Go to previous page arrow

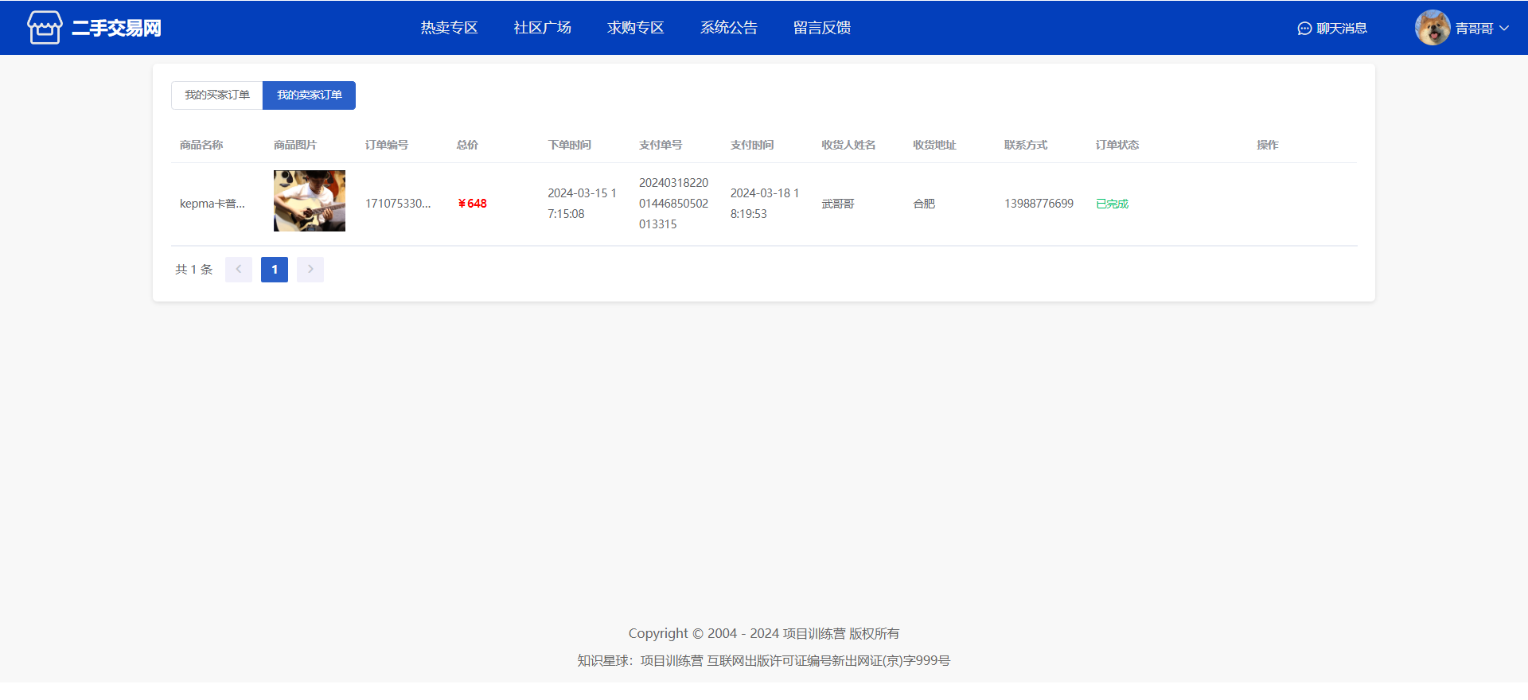click(239, 270)
